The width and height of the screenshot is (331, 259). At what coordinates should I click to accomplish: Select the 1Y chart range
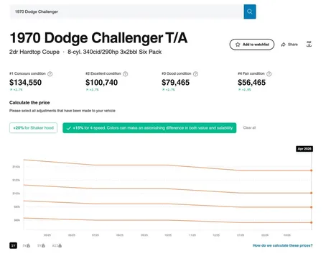14,245
